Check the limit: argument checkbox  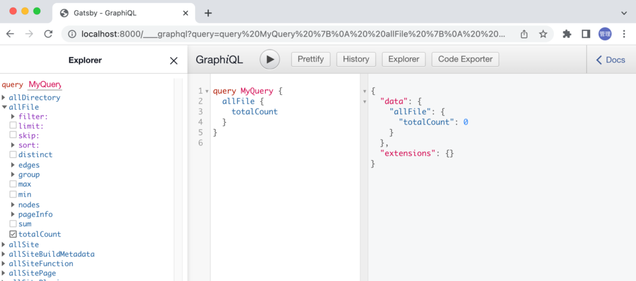(x=13, y=126)
